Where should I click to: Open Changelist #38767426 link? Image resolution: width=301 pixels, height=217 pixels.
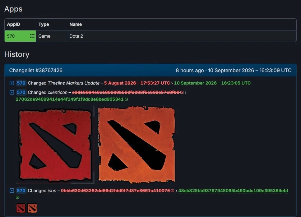(36, 70)
